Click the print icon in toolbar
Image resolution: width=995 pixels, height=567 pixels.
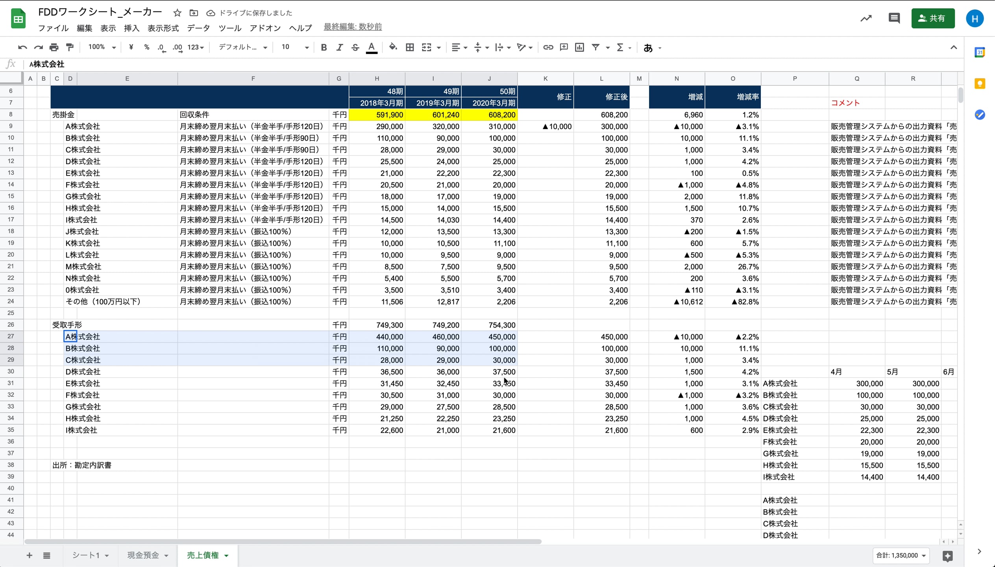(x=54, y=47)
